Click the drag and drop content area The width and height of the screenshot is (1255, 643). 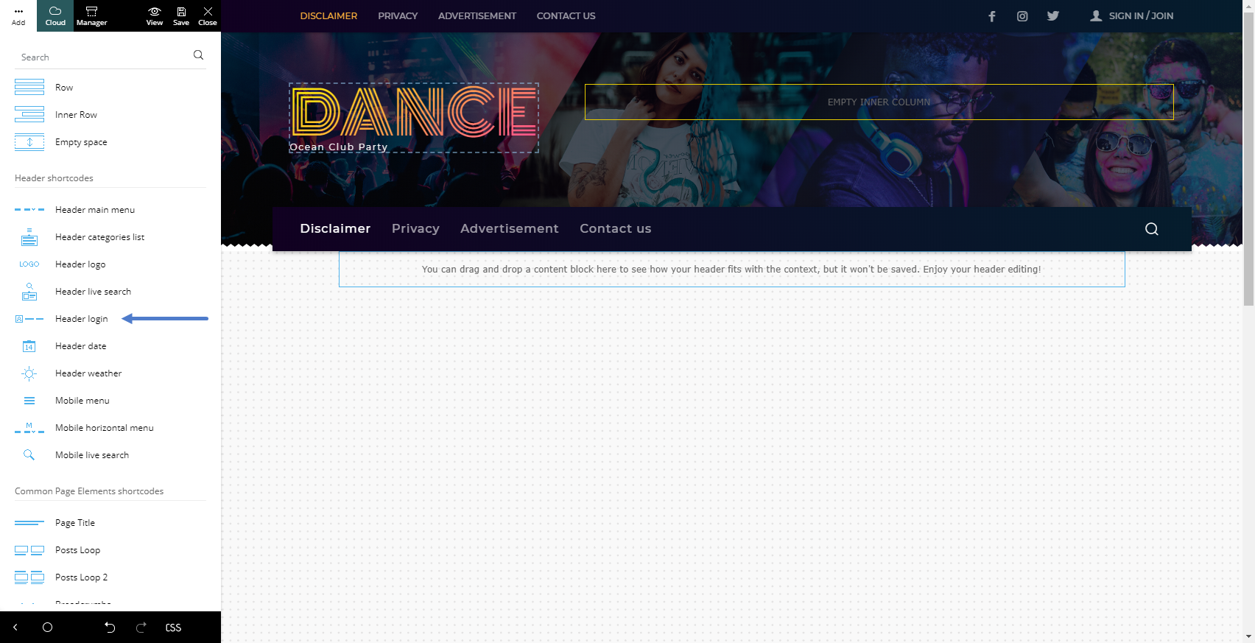point(731,269)
